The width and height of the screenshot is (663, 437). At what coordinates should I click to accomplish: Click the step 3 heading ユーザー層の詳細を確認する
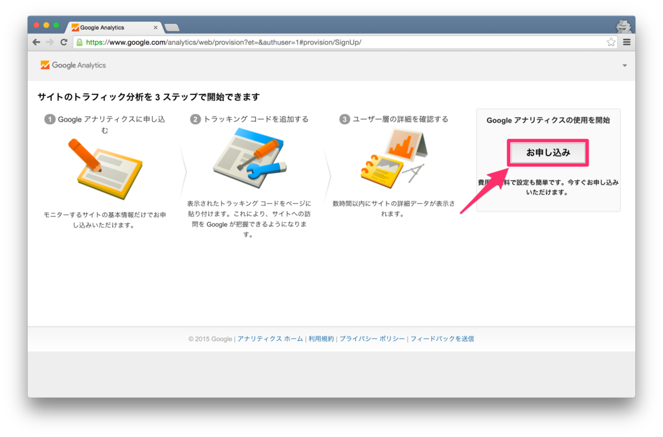pos(394,119)
